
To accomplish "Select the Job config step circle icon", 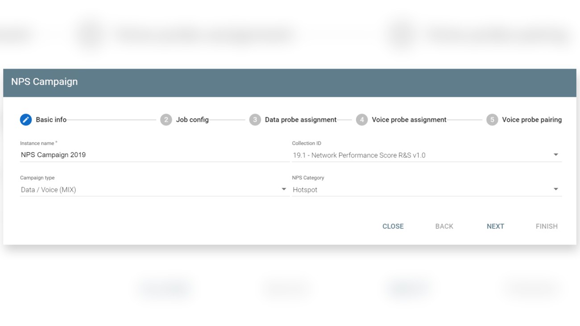I will 166,120.
